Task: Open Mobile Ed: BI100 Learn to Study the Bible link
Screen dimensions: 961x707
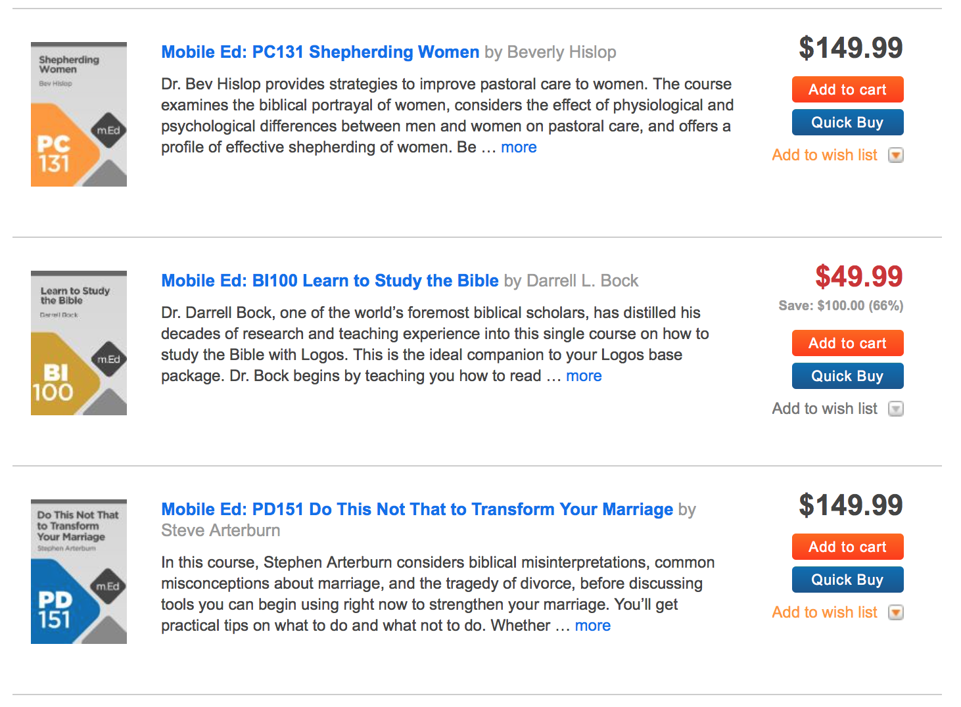Action: (330, 281)
